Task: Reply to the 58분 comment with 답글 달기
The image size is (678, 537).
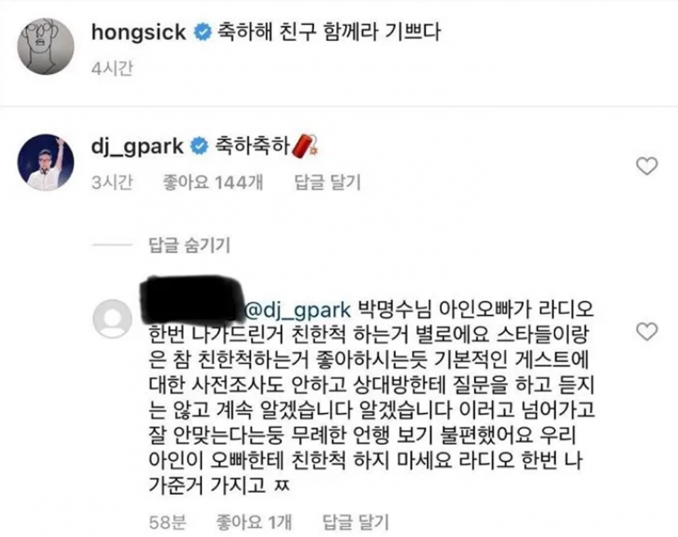Action: pyautogui.click(x=356, y=522)
